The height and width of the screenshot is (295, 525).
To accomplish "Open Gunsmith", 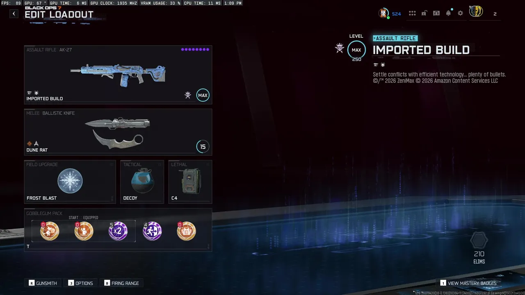I will point(43,283).
